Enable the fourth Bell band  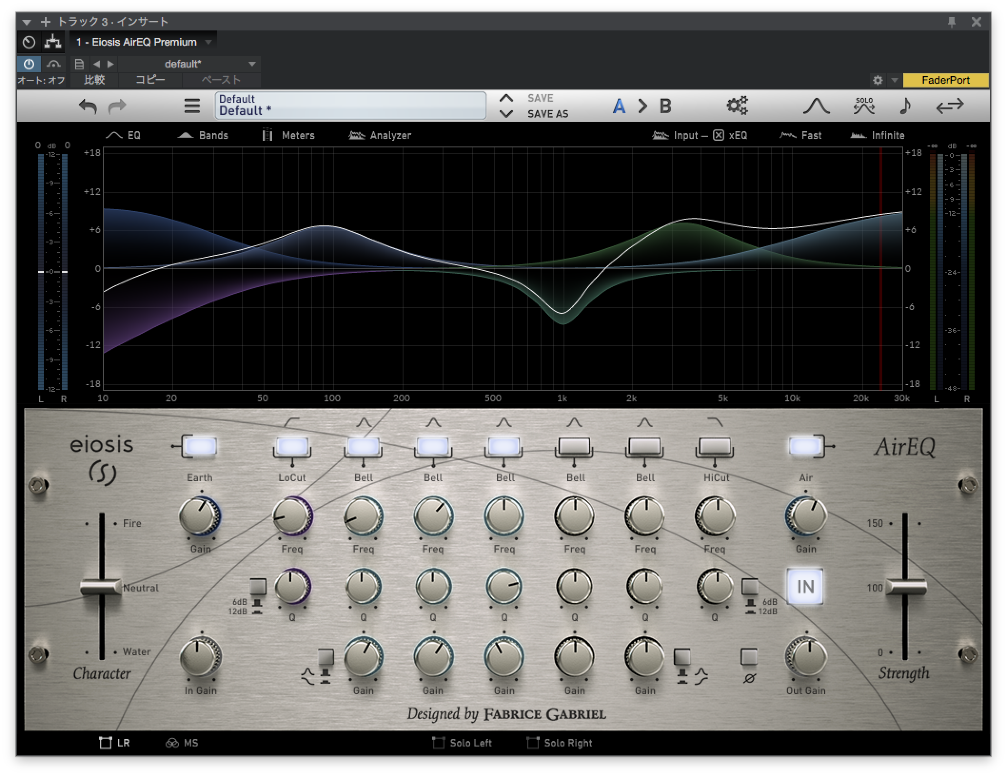(x=574, y=446)
